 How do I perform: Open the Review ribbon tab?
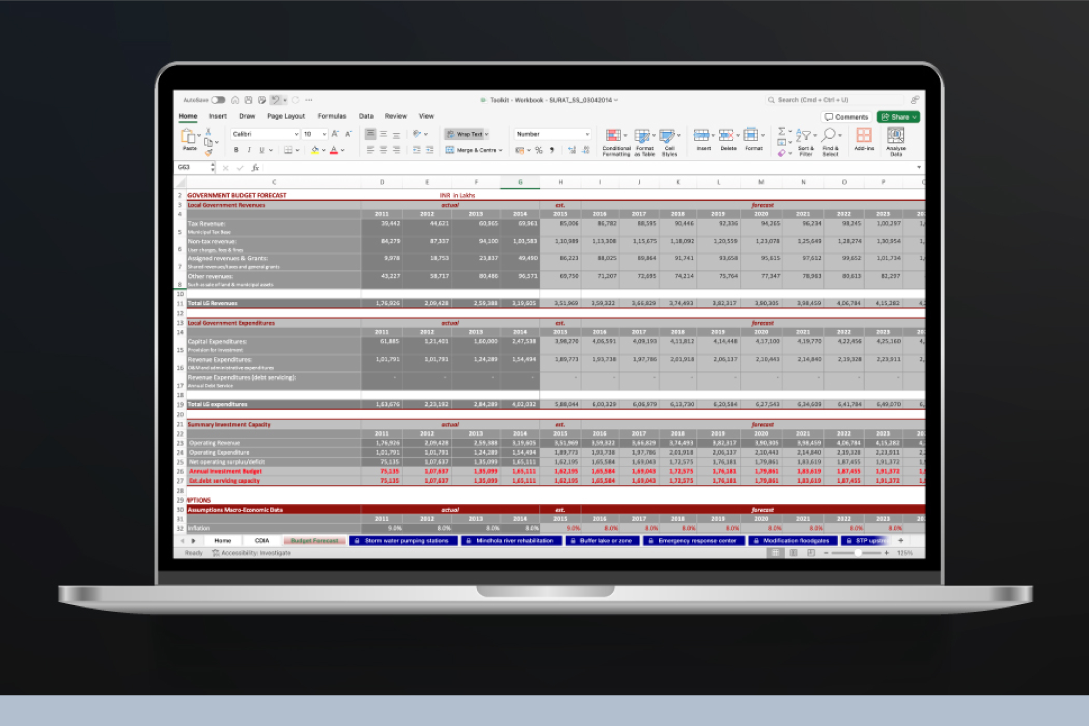point(396,116)
